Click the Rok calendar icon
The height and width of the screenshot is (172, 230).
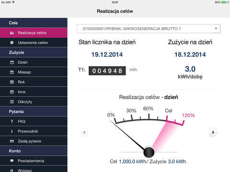12,82
